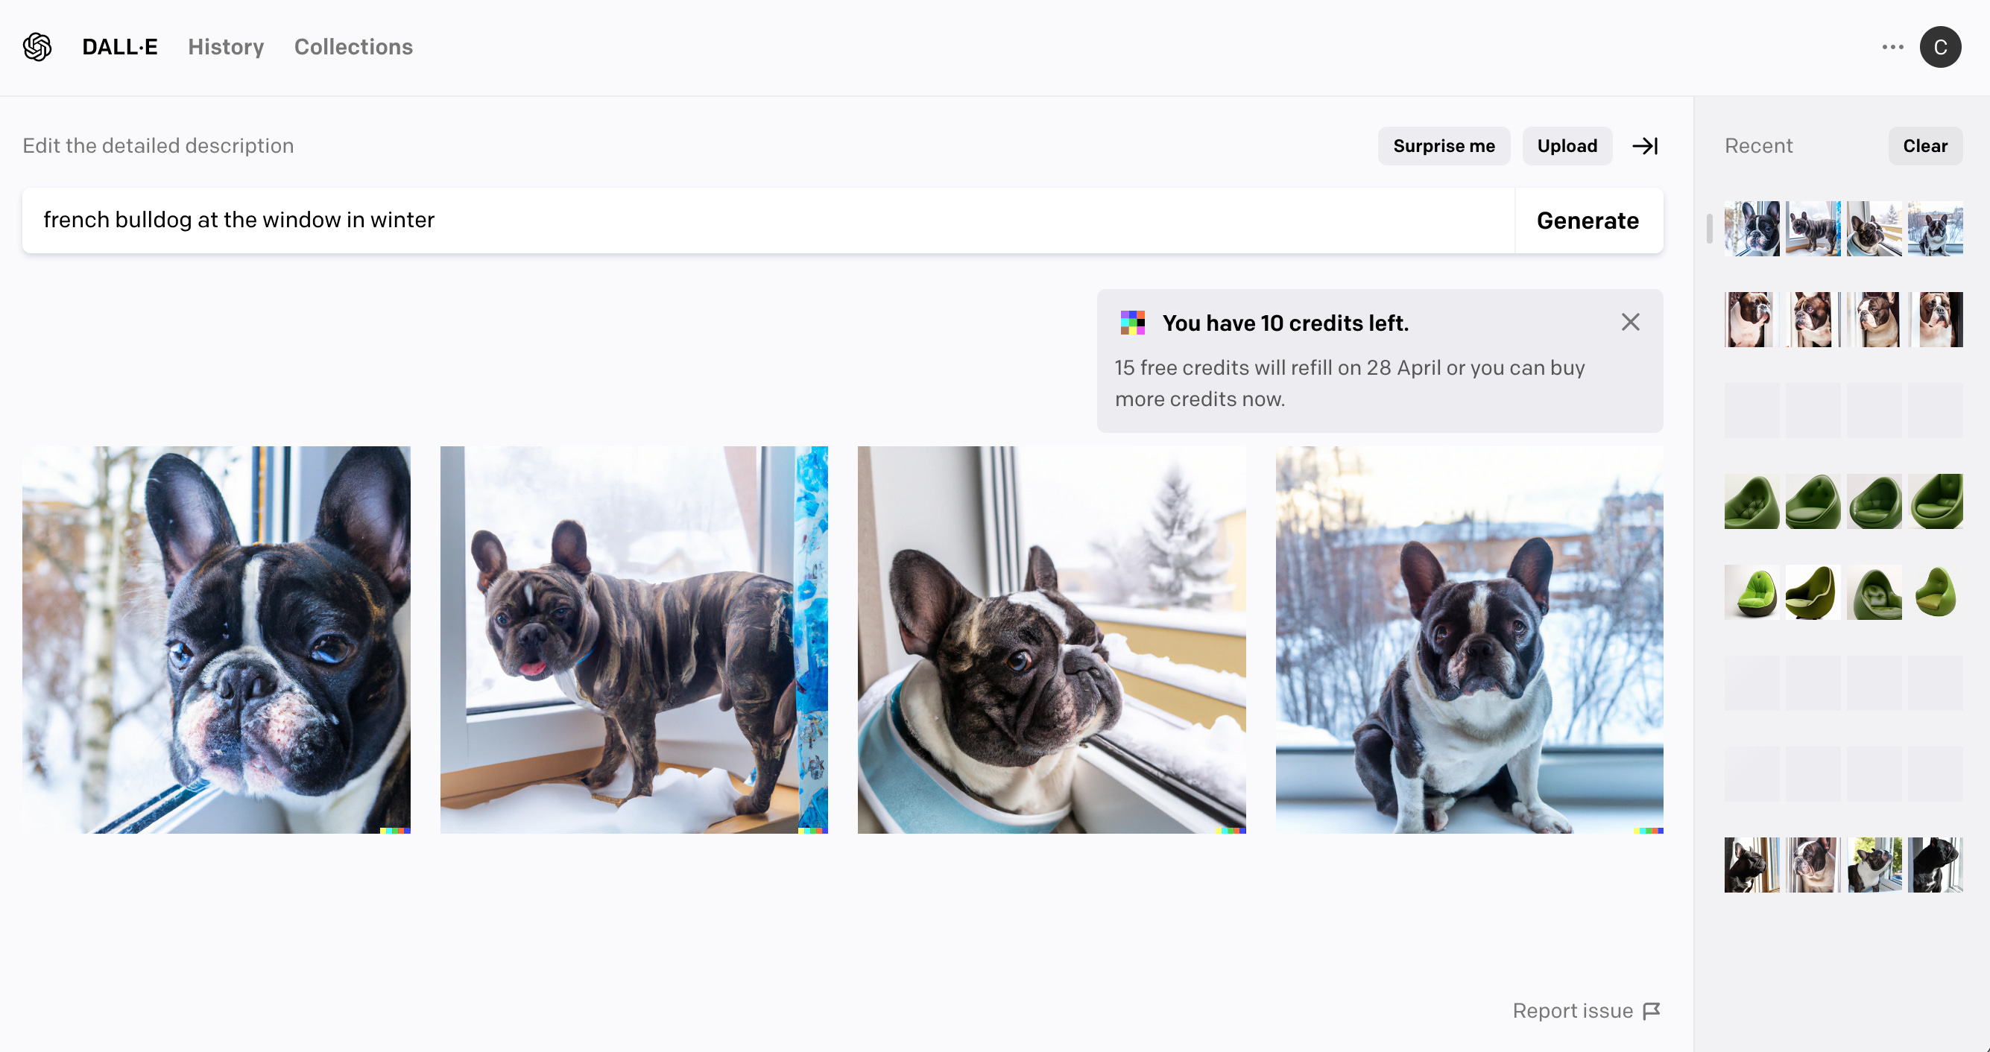Viewport: 1990px width, 1052px height.
Task: Open the user avatar C profile
Action: point(1940,47)
